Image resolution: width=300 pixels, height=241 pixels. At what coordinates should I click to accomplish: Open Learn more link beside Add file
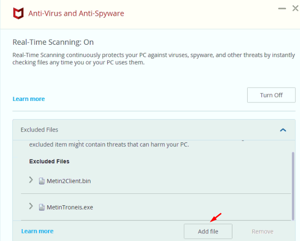click(37, 231)
